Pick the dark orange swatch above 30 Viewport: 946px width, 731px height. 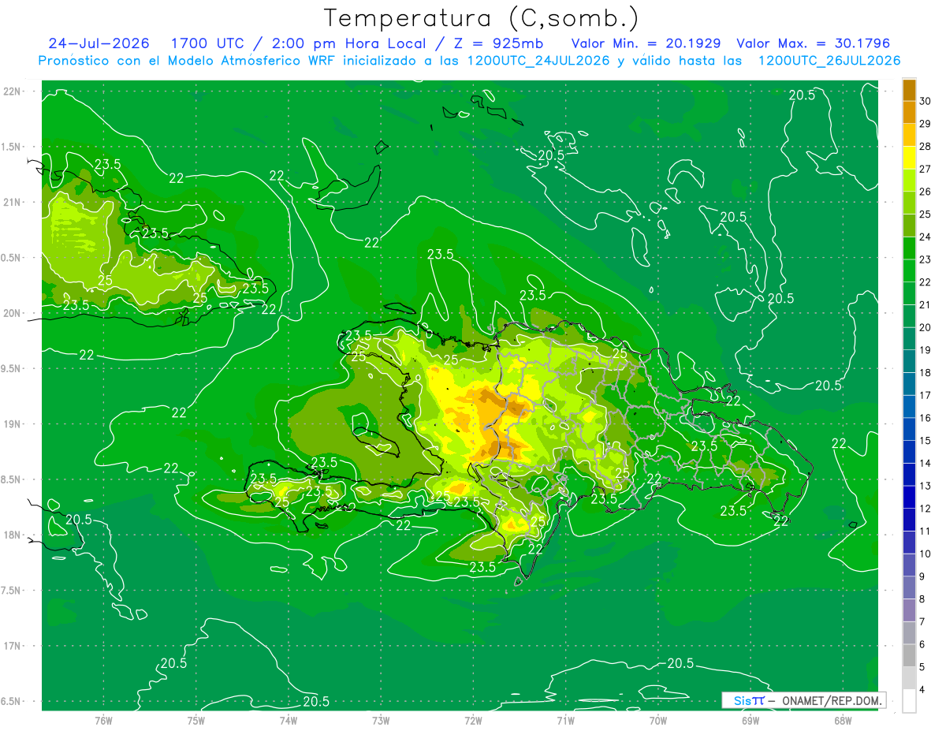point(909,90)
